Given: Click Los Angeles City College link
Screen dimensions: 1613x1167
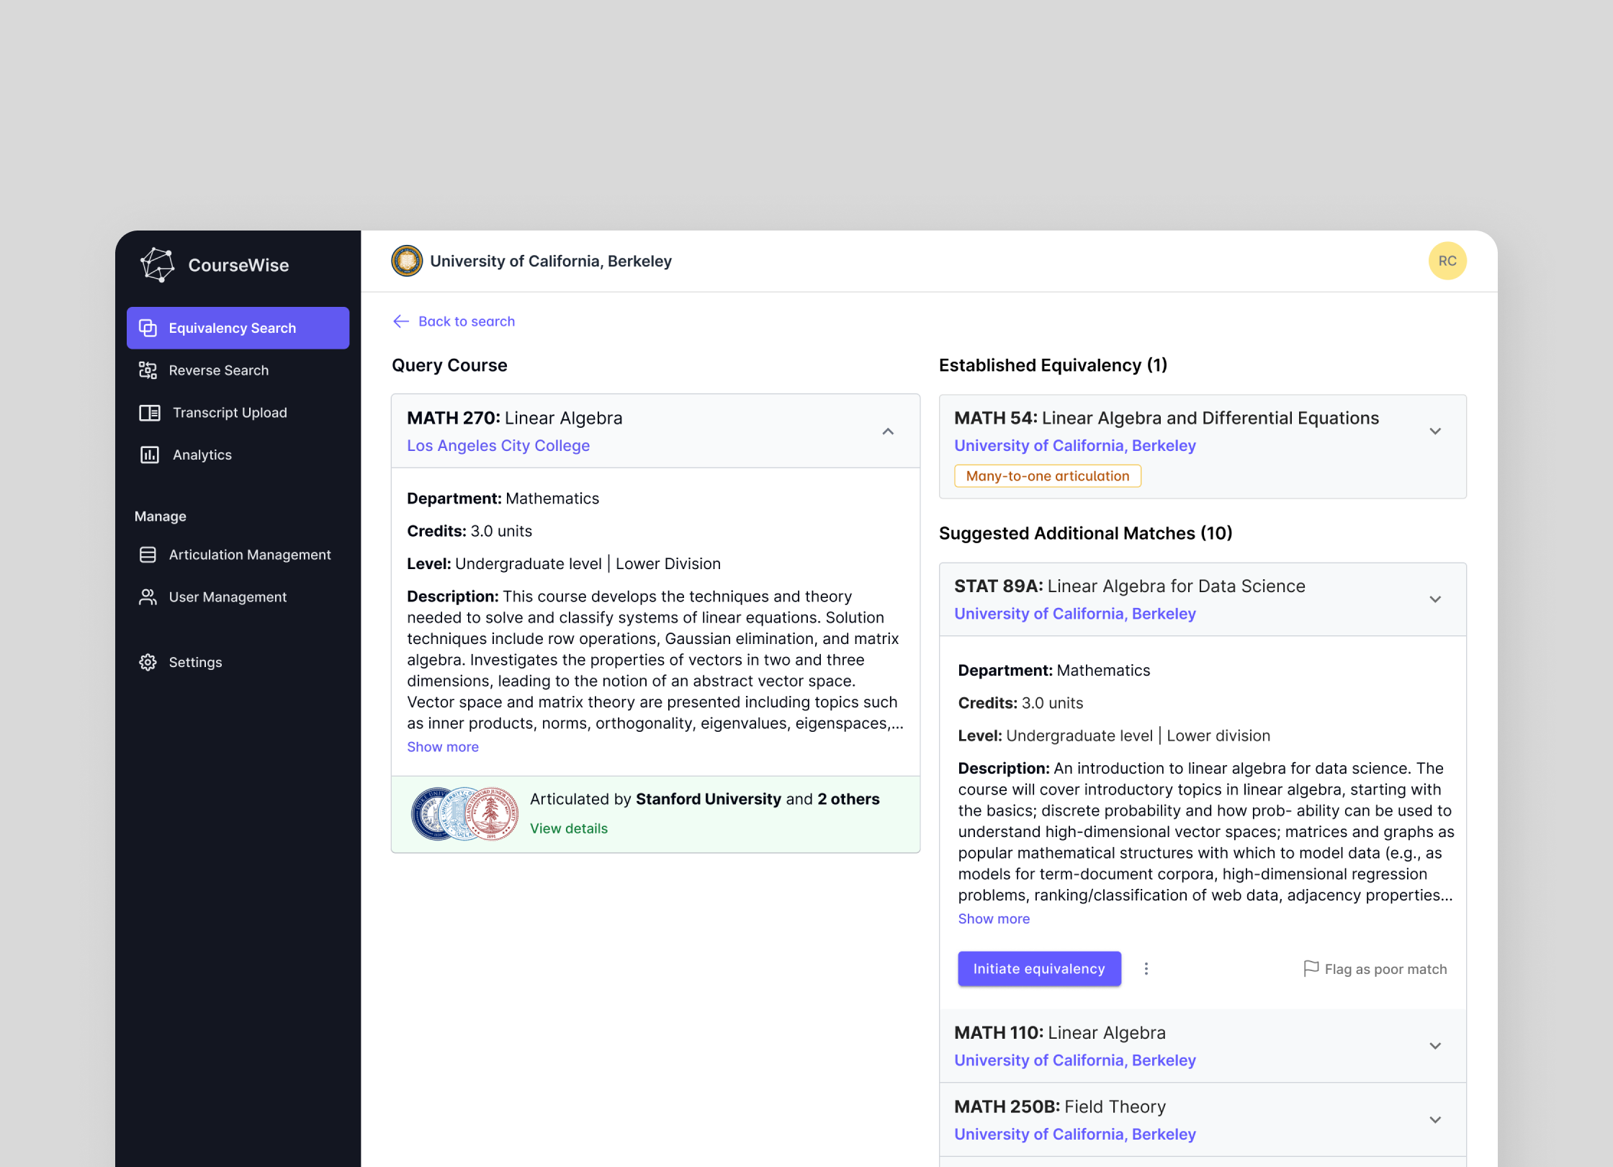Looking at the screenshot, I should click(498, 446).
